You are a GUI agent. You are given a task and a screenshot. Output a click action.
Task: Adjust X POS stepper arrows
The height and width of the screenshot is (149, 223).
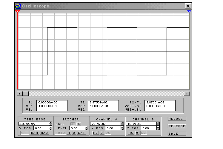coord(51,128)
